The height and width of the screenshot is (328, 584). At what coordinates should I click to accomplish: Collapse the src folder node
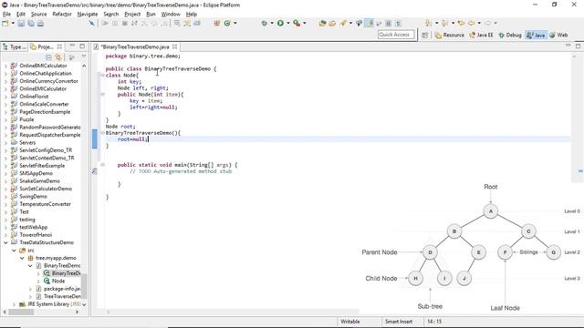tap(14, 251)
